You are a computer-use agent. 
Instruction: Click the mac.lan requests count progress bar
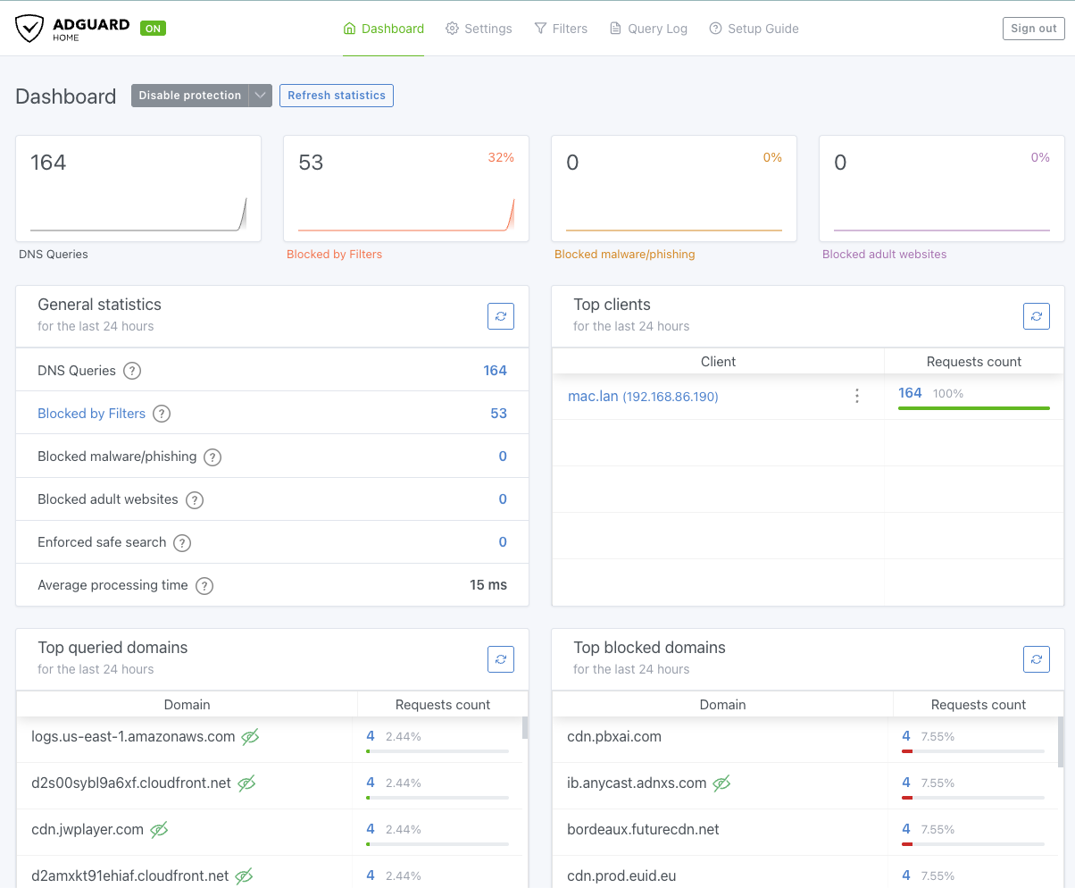pyautogui.click(x=974, y=408)
